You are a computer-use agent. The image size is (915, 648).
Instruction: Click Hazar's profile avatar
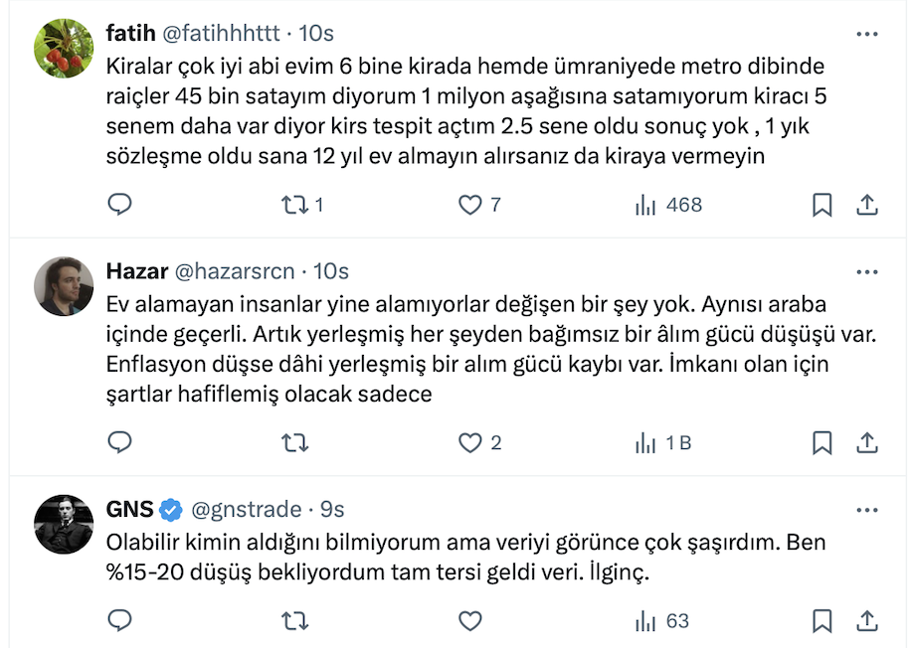coord(64,286)
